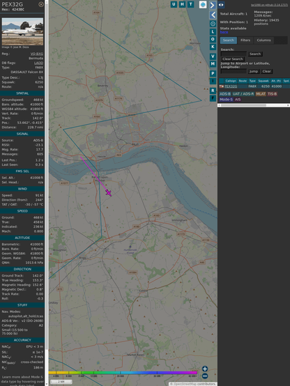Open the VQ-BXG registration link
290x386 pixels.
(x=37, y=54)
